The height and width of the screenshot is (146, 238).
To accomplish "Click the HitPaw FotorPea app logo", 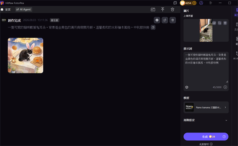I will (2, 3).
